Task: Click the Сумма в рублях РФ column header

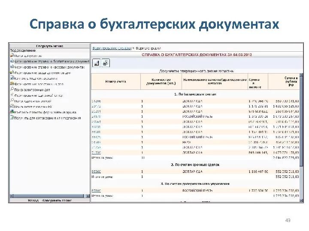Action: point(284,82)
